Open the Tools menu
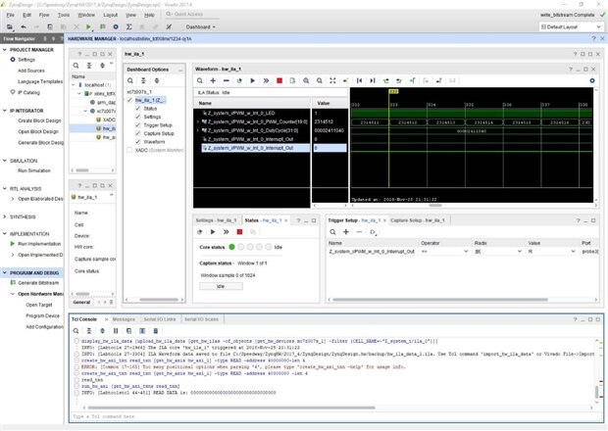Screen dimensions: 608x431 point(64,16)
